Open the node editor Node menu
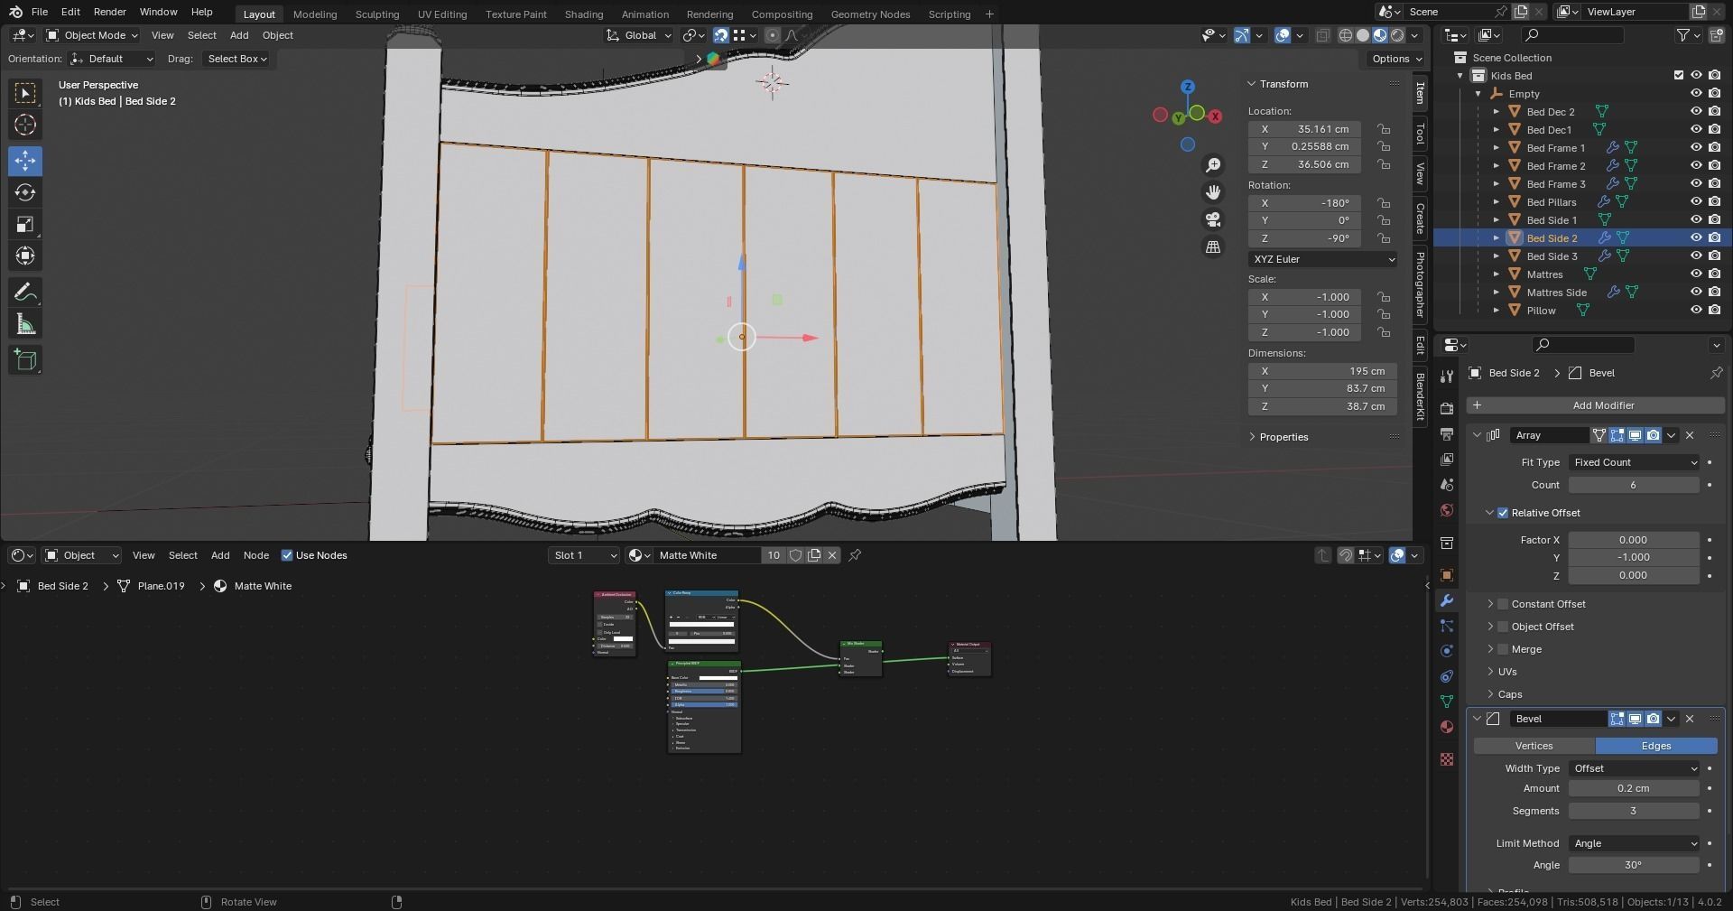This screenshot has width=1733, height=911. (255, 555)
